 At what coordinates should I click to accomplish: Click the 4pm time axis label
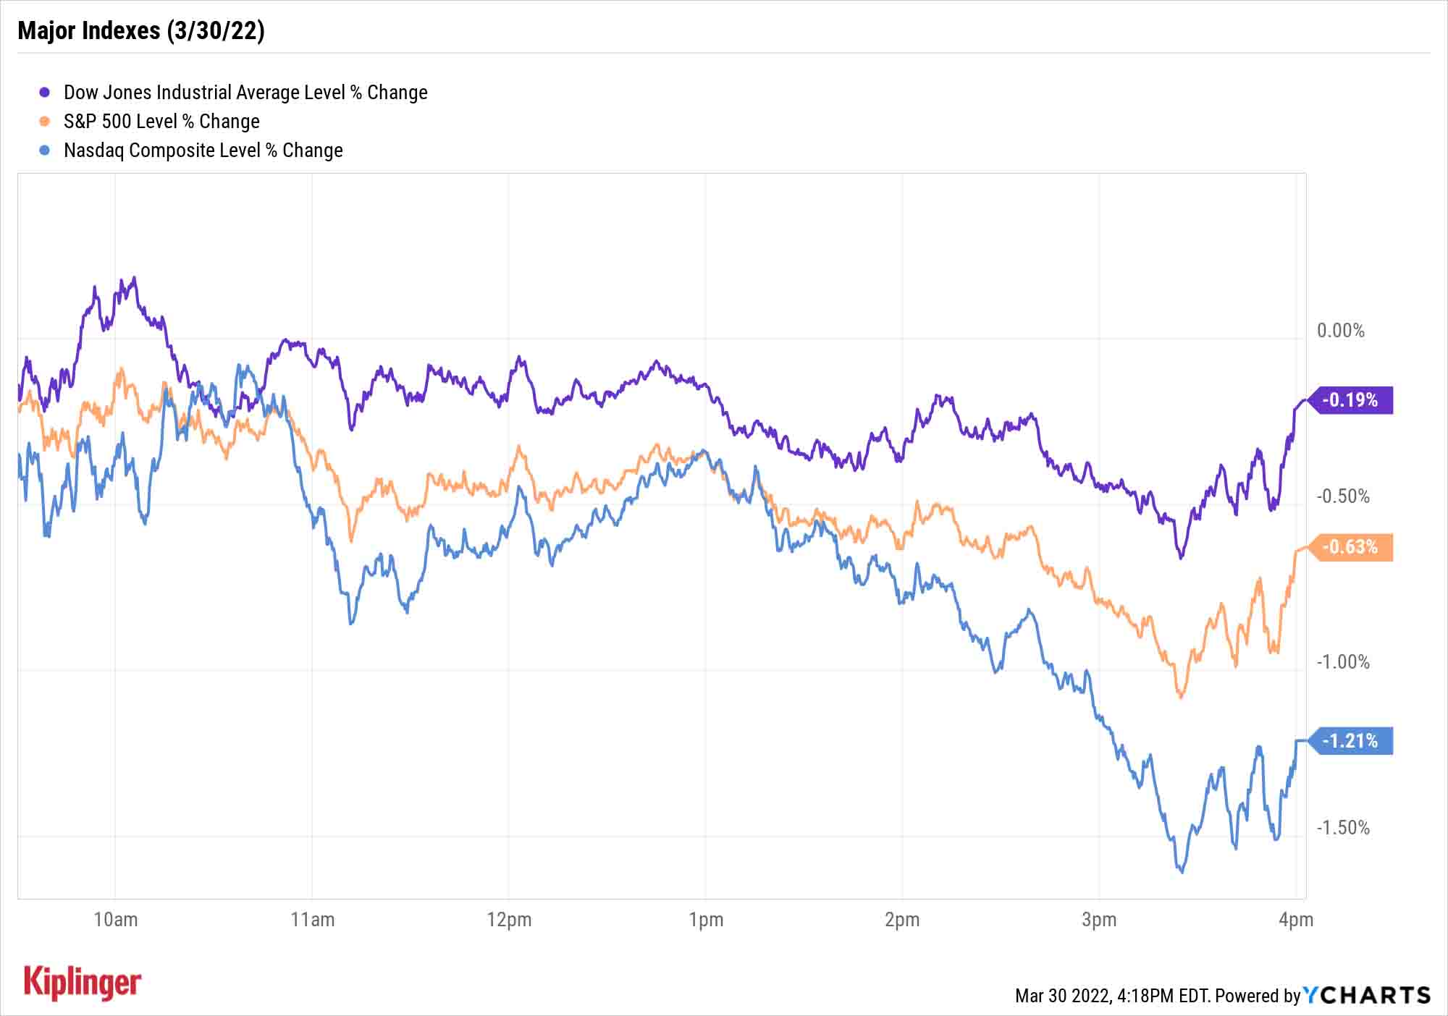point(1296,920)
